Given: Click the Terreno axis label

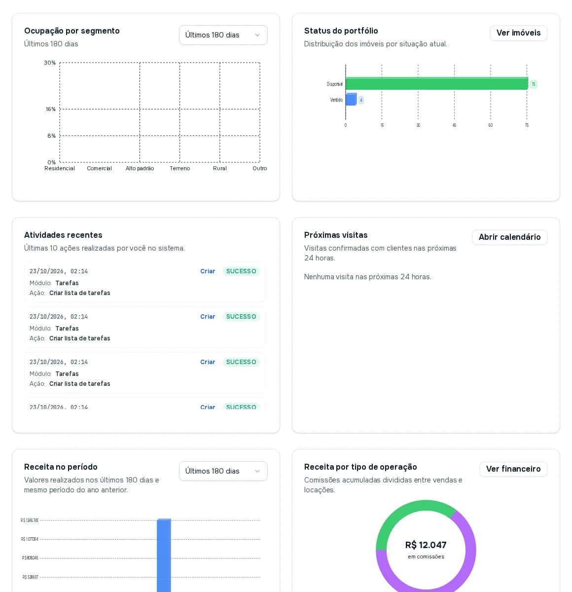Looking at the screenshot, I should (179, 169).
